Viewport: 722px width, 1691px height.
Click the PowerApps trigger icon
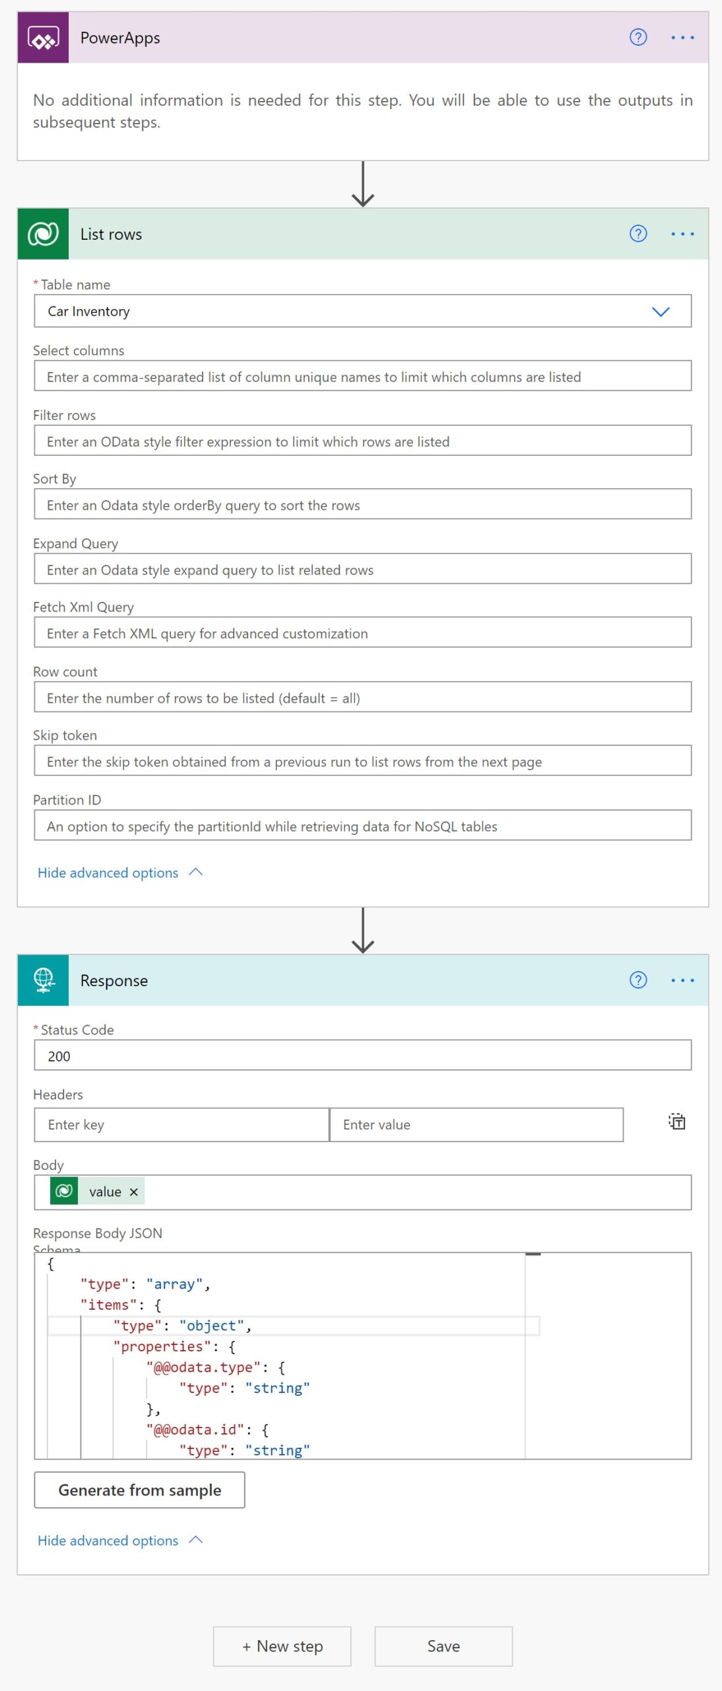pos(43,38)
